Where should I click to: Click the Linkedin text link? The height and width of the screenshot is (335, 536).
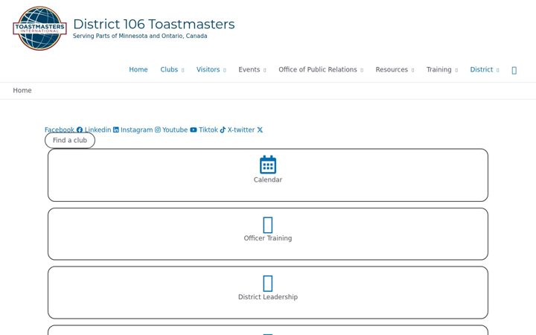coord(98,130)
